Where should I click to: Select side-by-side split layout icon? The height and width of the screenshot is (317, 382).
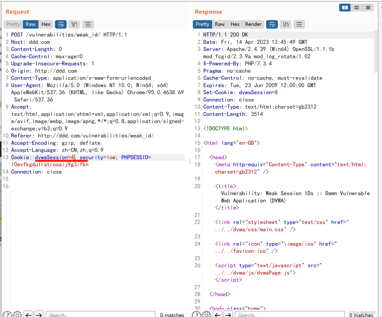[x=345, y=8]
